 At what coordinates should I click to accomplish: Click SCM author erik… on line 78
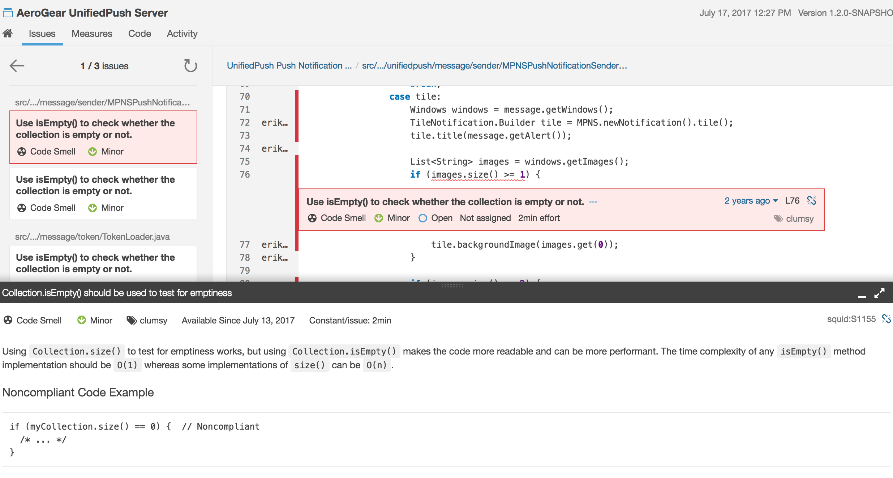pyautogui.click(x=275, y=258)
